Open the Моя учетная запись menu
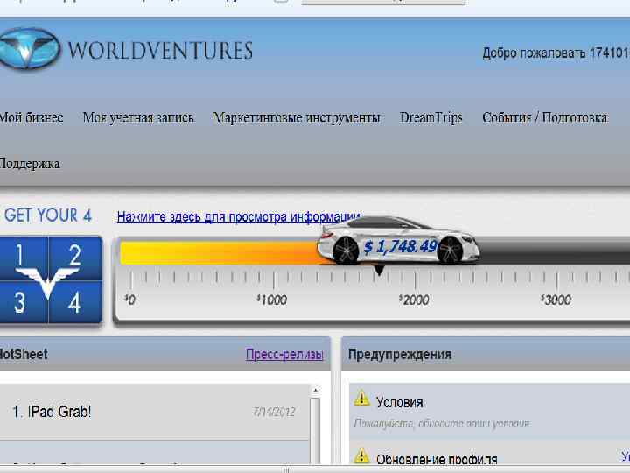Image resolution: width=630 pixels, height=473 pixels. tap(138, 117)
